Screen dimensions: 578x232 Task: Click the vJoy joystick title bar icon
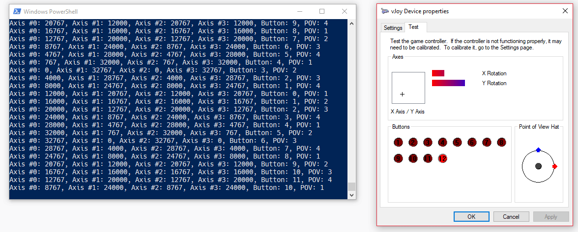point(385,11)
